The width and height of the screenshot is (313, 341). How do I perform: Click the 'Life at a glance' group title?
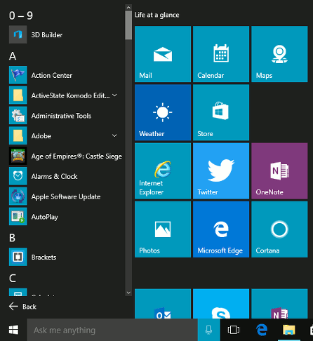point(157,15)
